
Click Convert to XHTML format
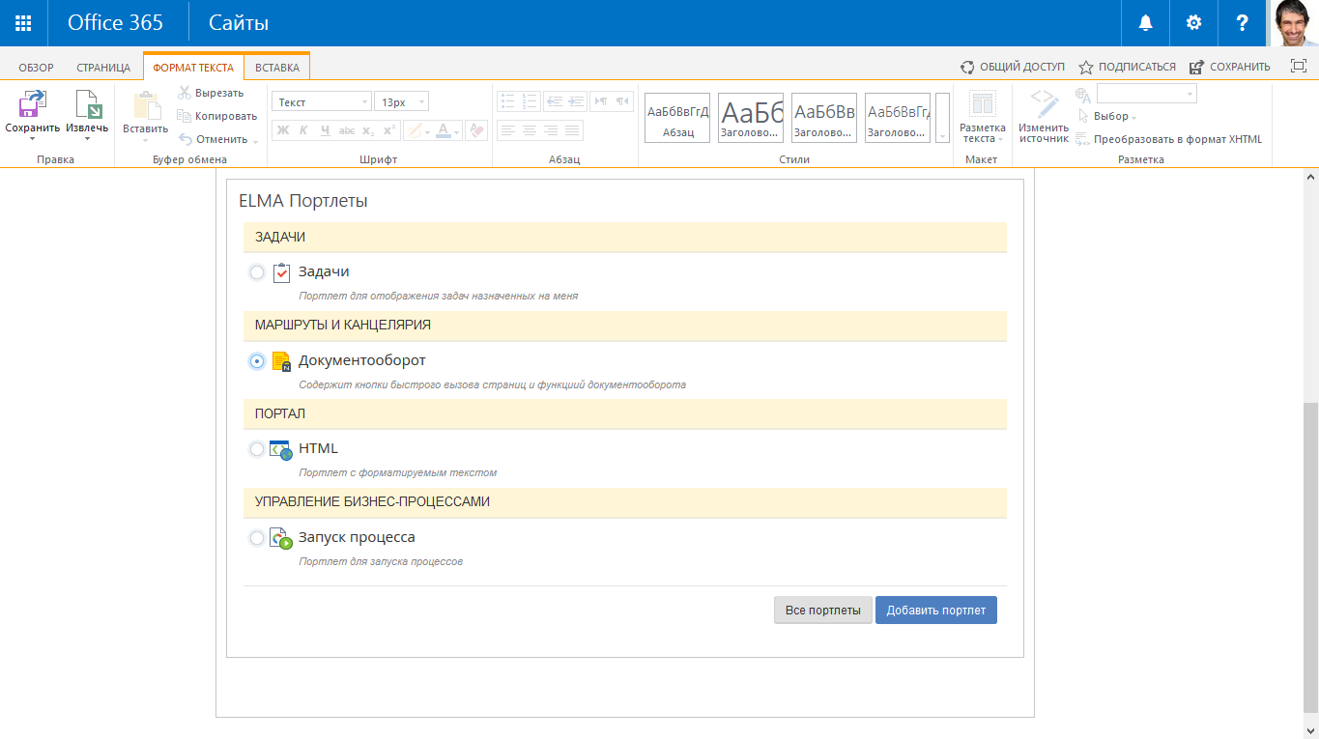pos(1169,139)
